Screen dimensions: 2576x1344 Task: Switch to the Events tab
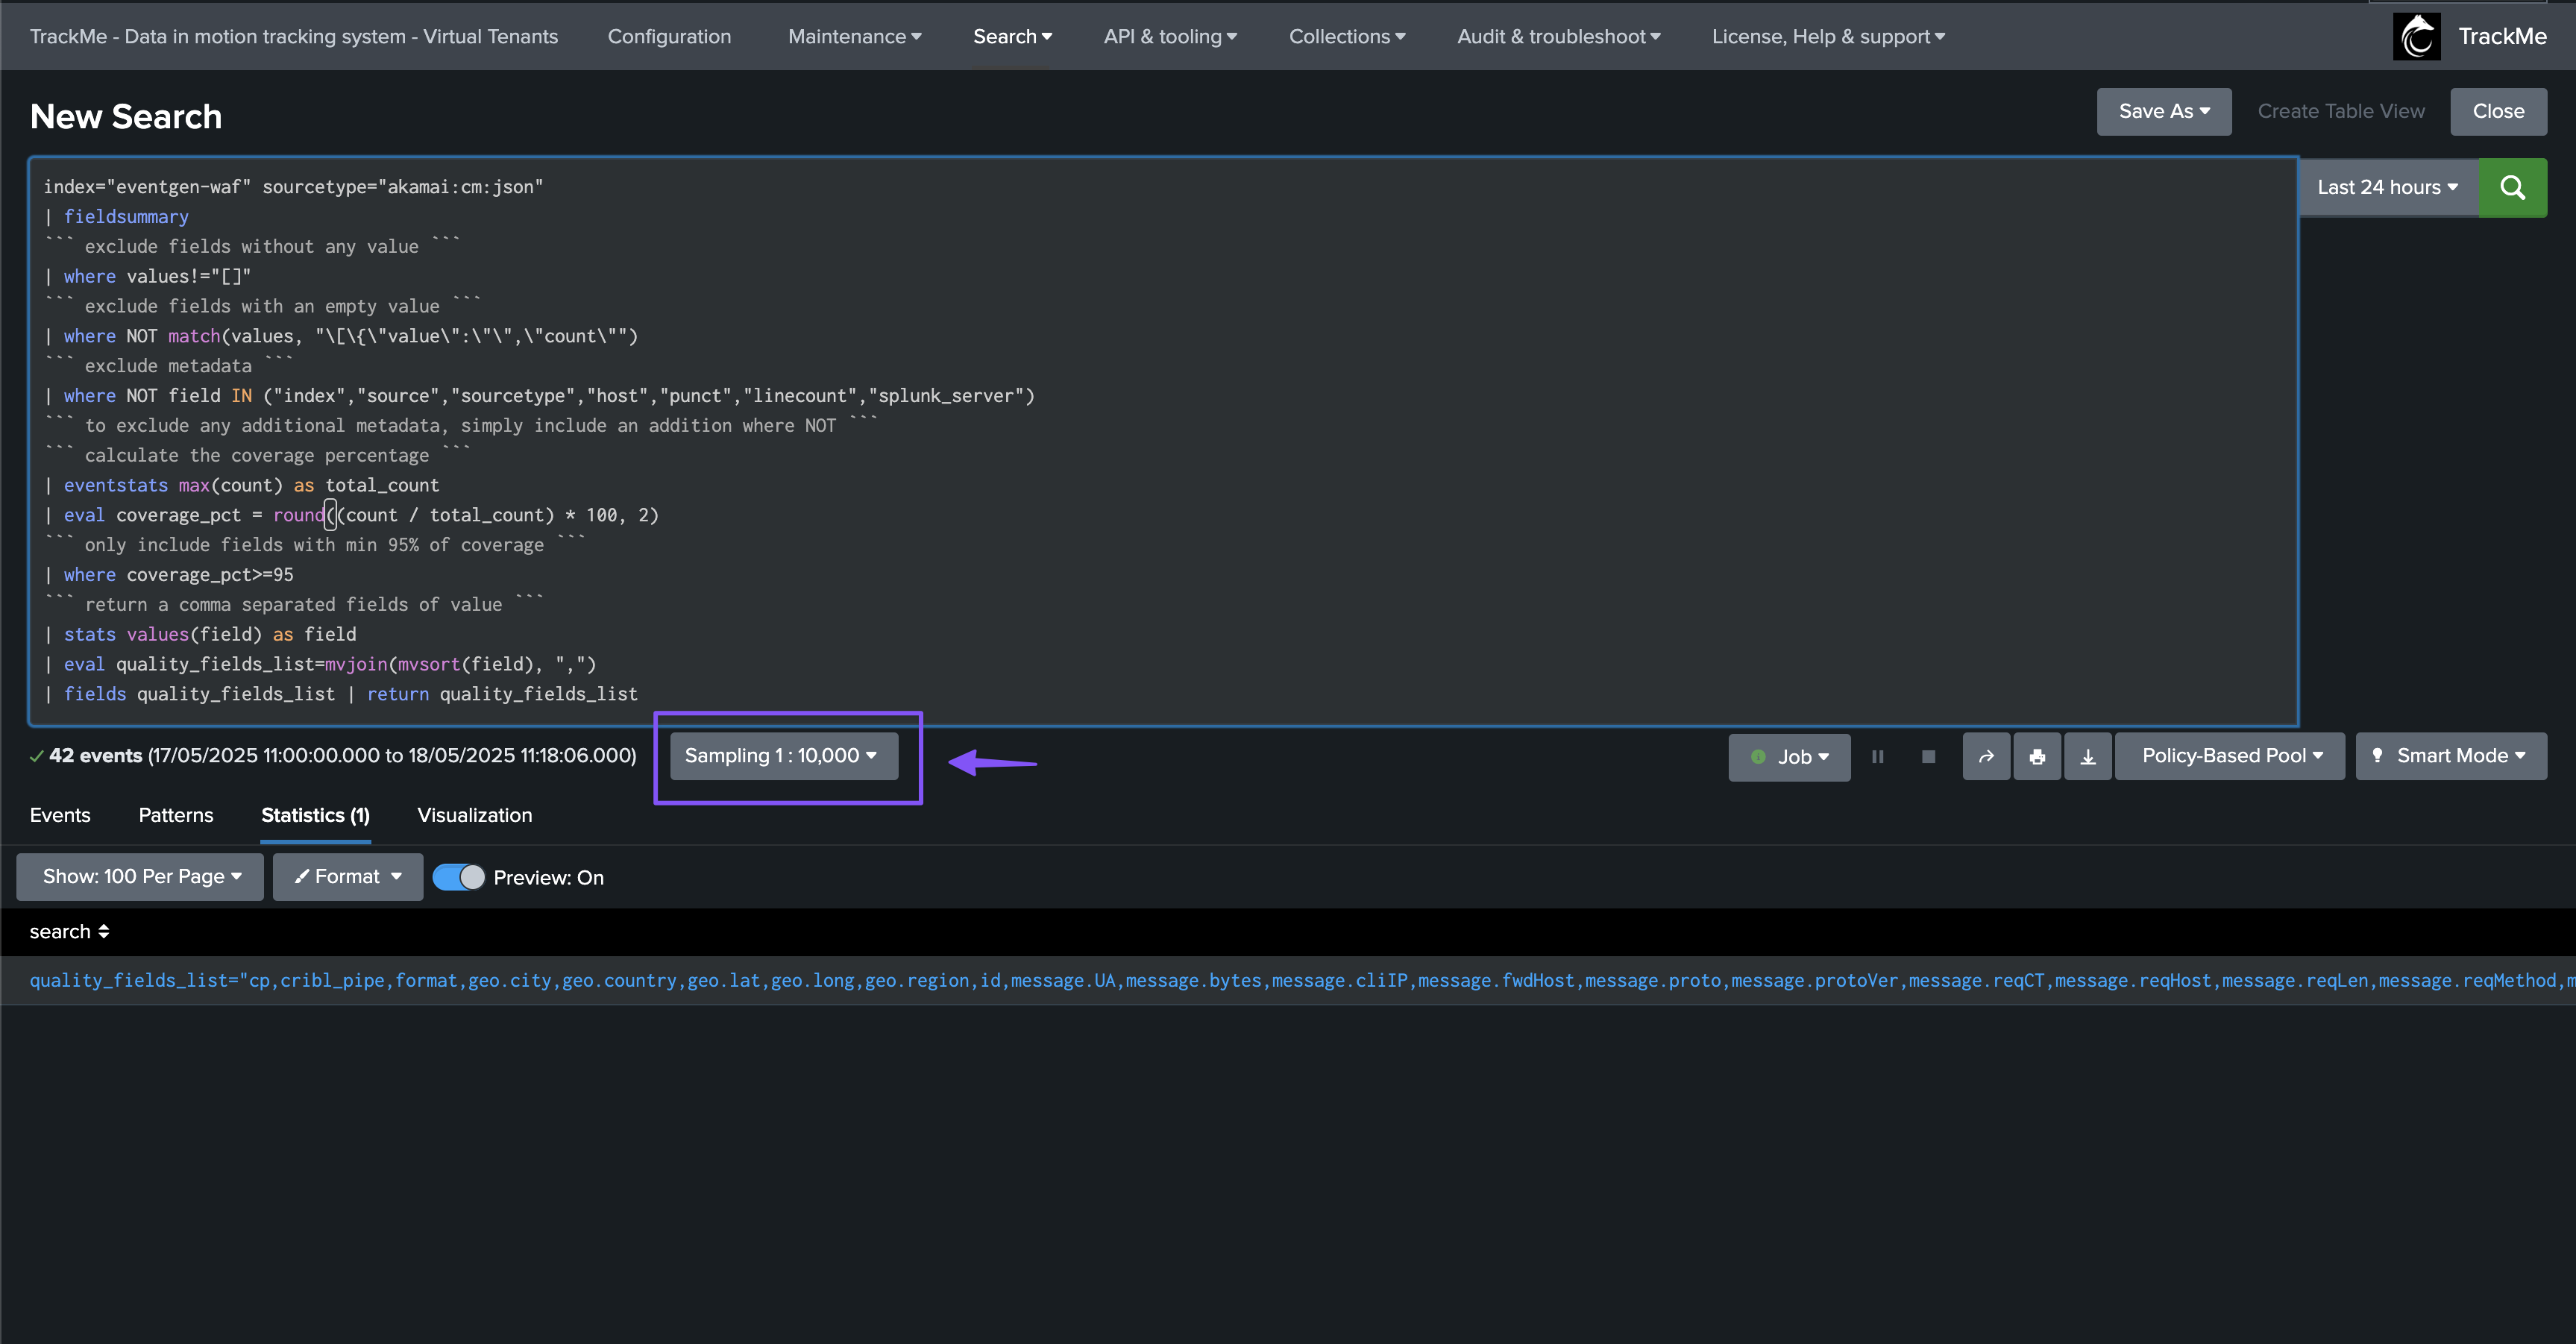tap(60, 815)
